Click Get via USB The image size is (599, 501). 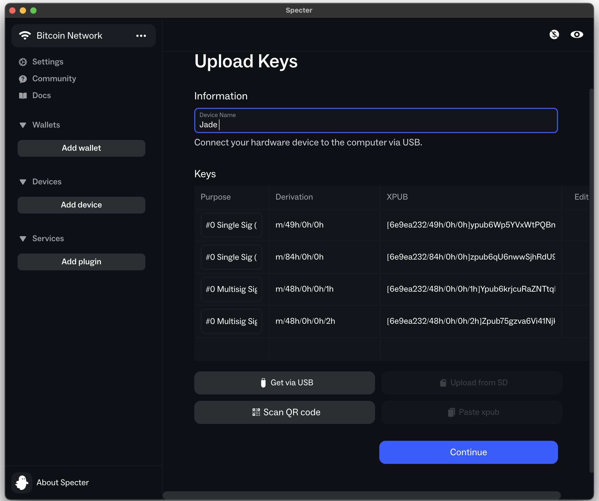284,383
